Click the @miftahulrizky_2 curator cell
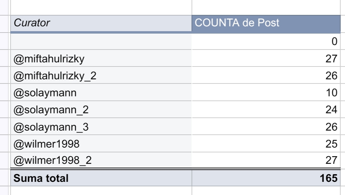 (101, 75)
